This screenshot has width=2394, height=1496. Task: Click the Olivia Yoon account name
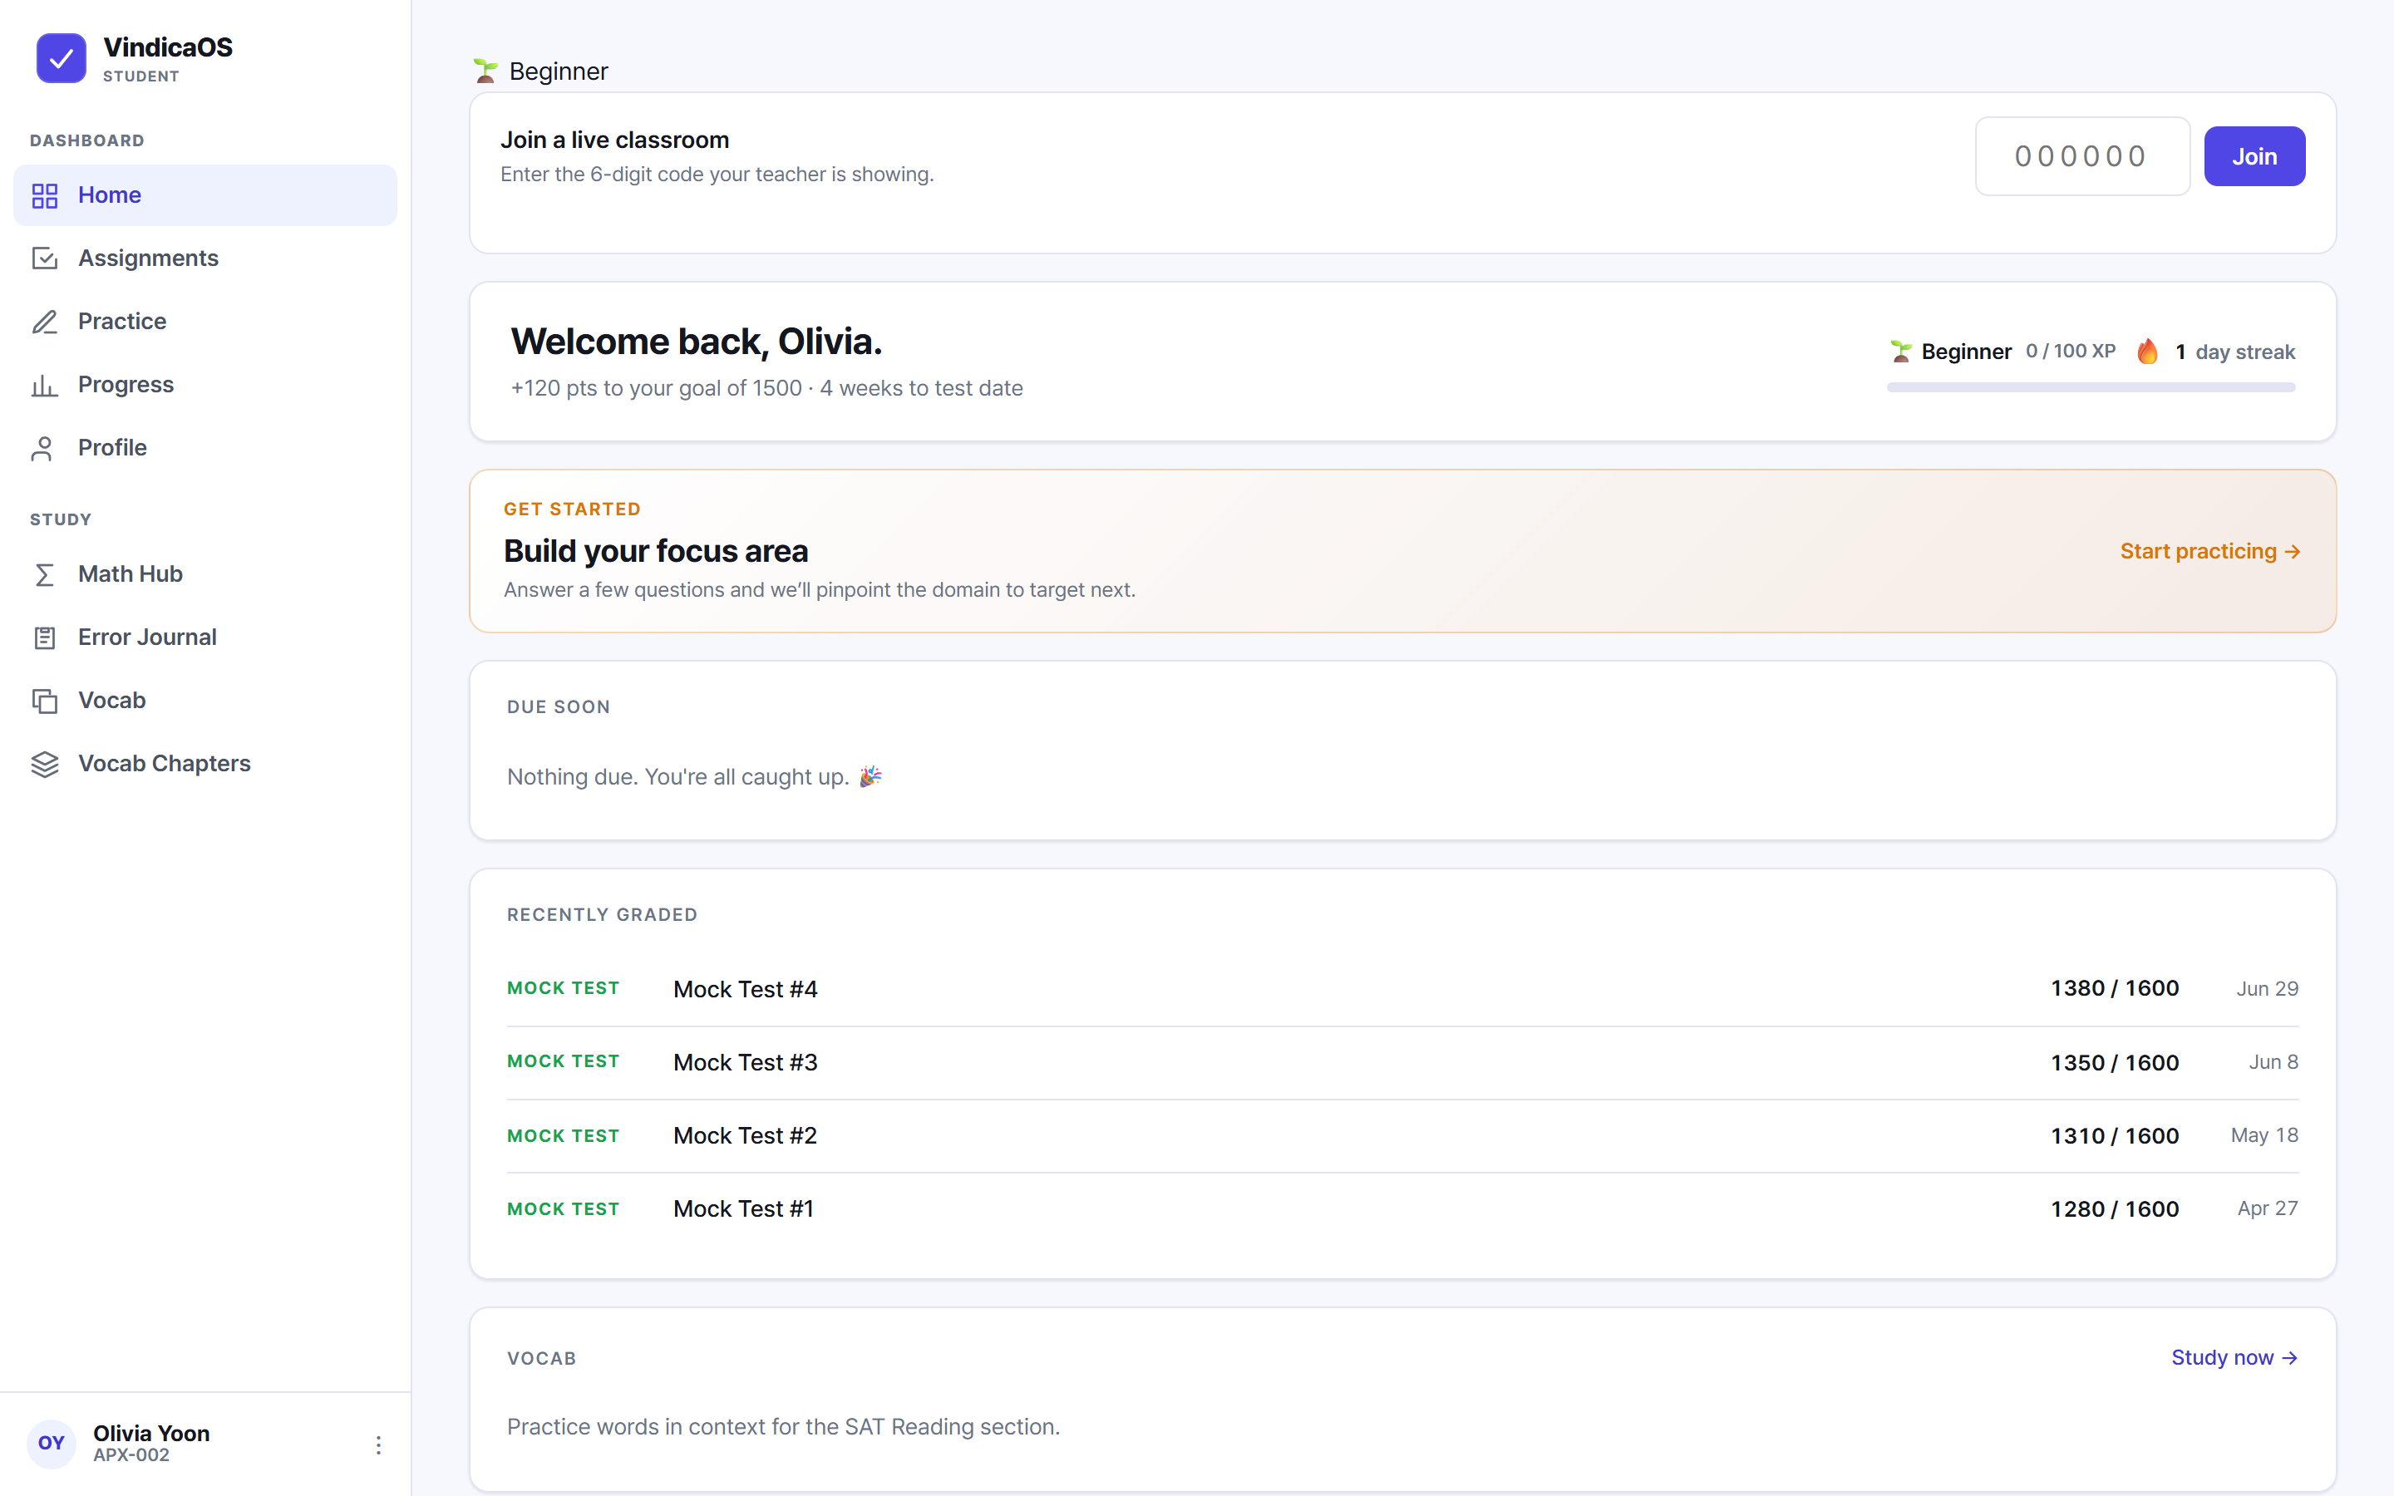[x=151, y=1434]
